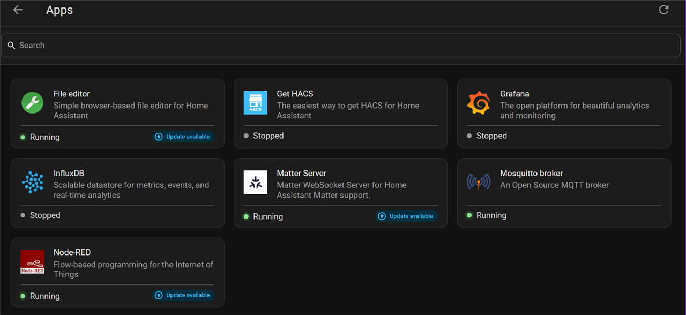686x315 pixels.
Task: Click the Mosquitto broker antenna icon
Action: click(x=478, y=182)
